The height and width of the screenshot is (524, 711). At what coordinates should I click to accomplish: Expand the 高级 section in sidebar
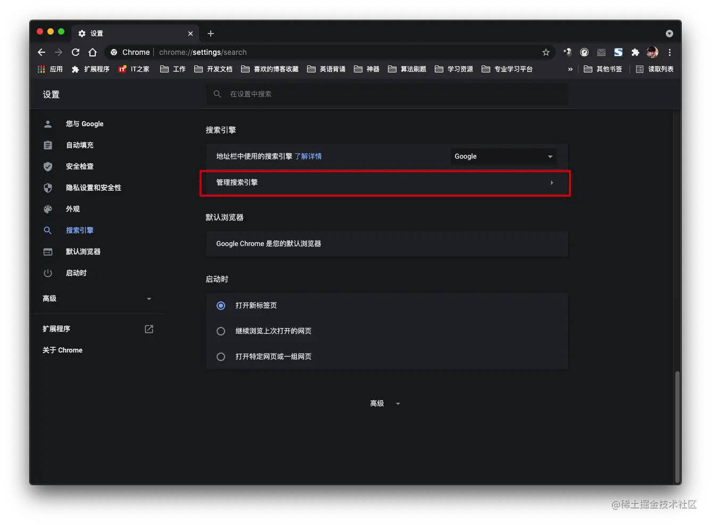click(97, 299)
